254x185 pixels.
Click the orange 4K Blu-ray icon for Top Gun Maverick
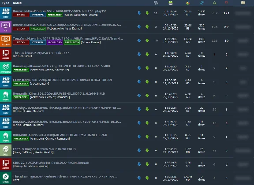pyautogui.click(x=6, y=41)
